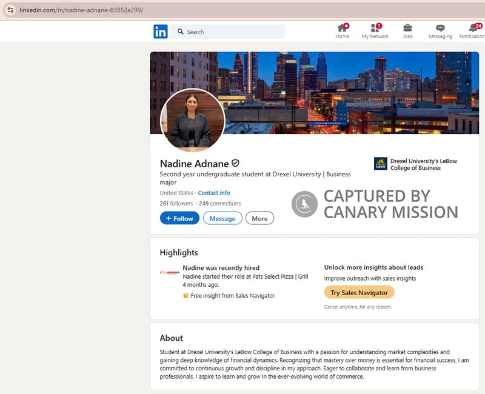Click the LinkedIn logo icon
Viewport: 485px width, 394px height.
pos(161,32)
